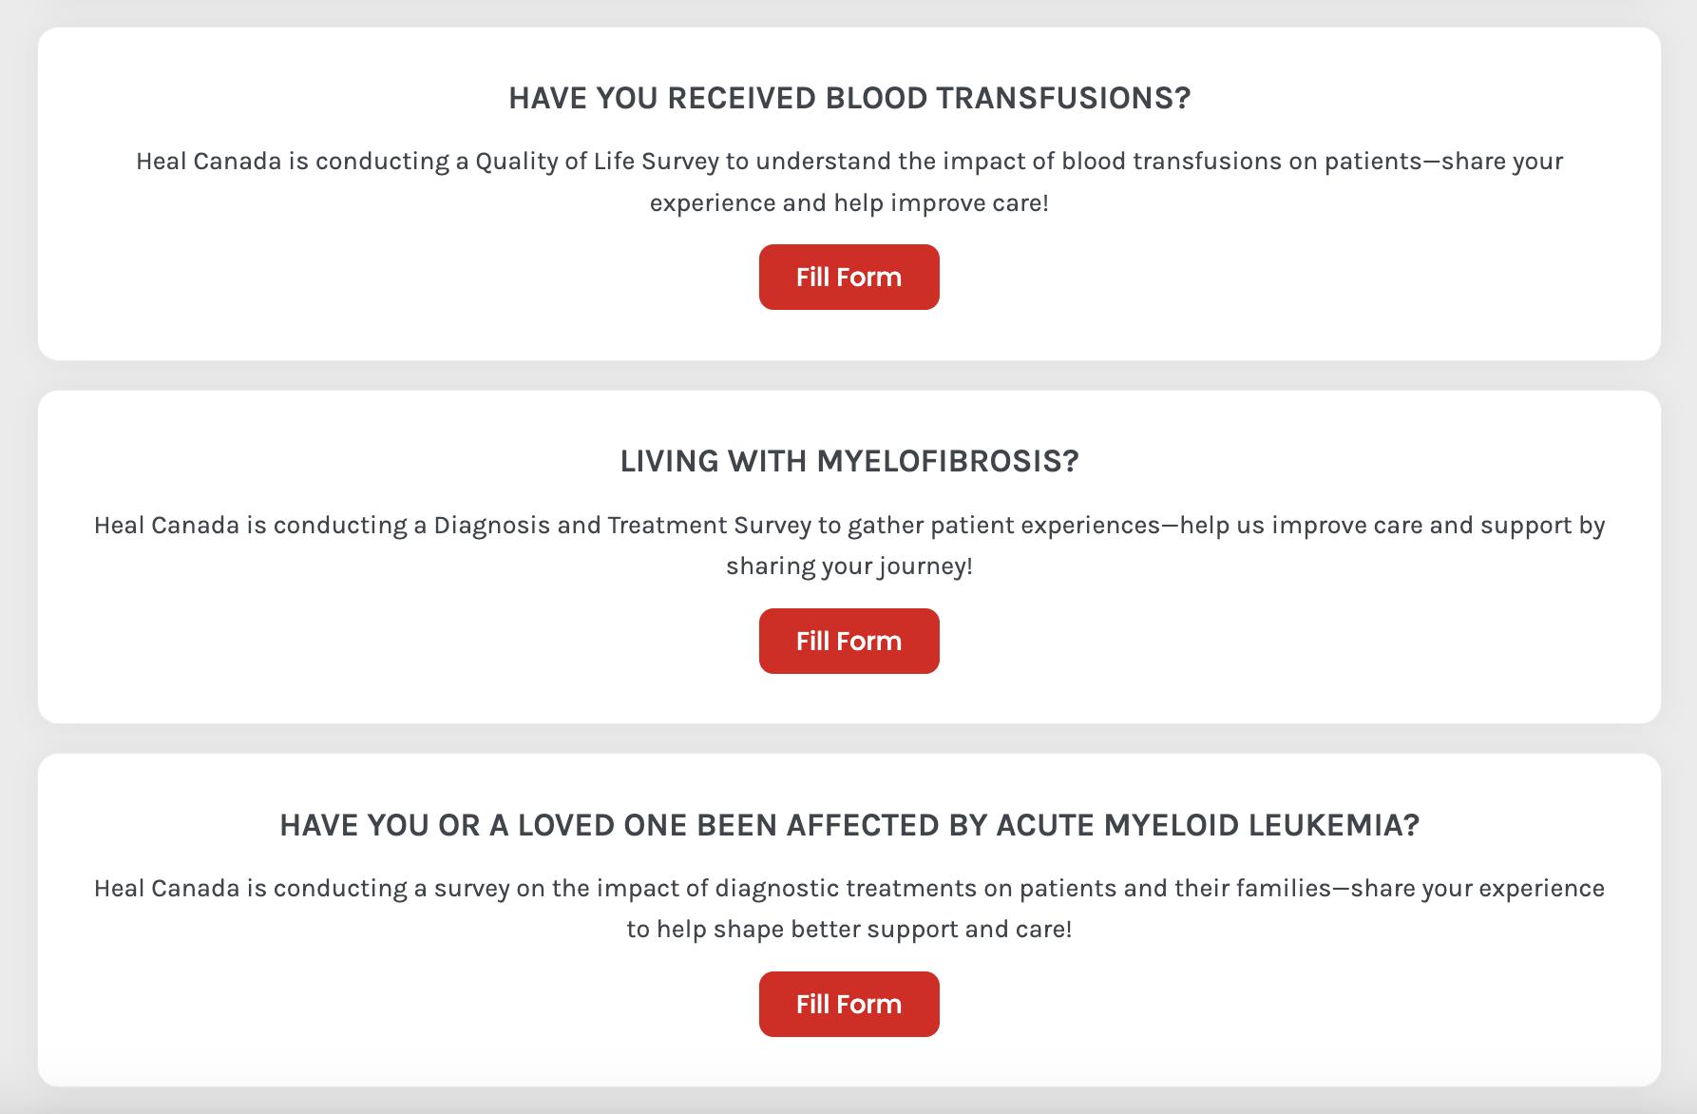Image resolution: width=1697 pixels, height=1114 pixels.
Task: Select the 'Living With Myelofibrosis?' heading
Action: (848, 461)
